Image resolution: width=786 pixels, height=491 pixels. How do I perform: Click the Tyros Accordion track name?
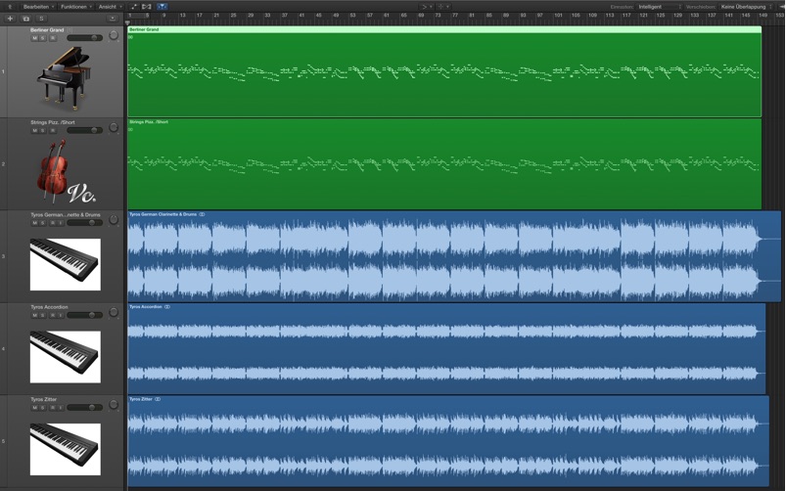49,307
